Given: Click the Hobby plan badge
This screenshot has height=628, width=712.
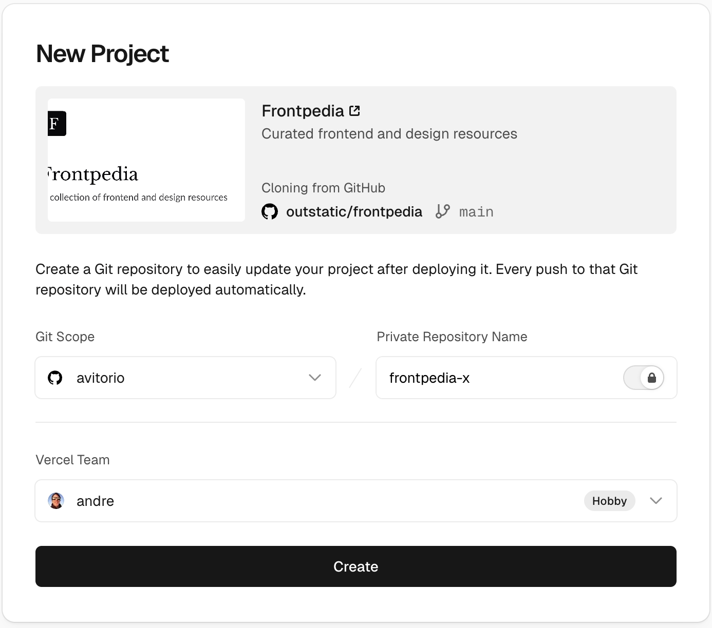Looking at the screenshot, I should [x=609, y=501].
